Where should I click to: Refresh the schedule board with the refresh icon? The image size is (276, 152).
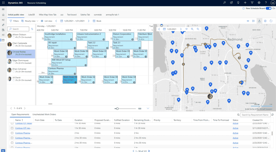271,21
